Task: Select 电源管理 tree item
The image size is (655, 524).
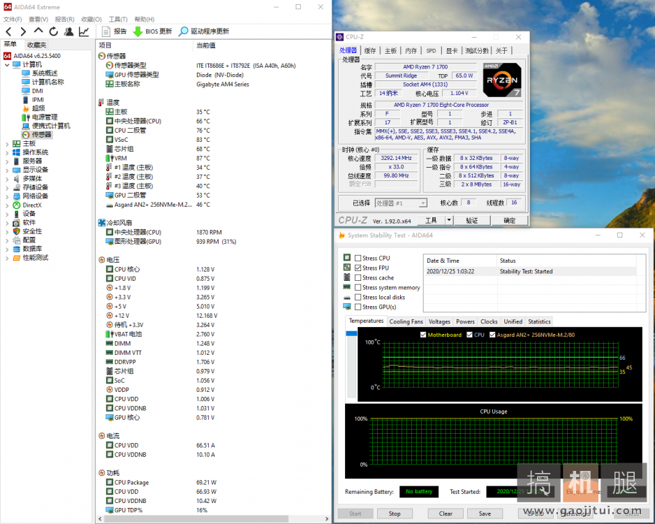Action: [45, 117]
